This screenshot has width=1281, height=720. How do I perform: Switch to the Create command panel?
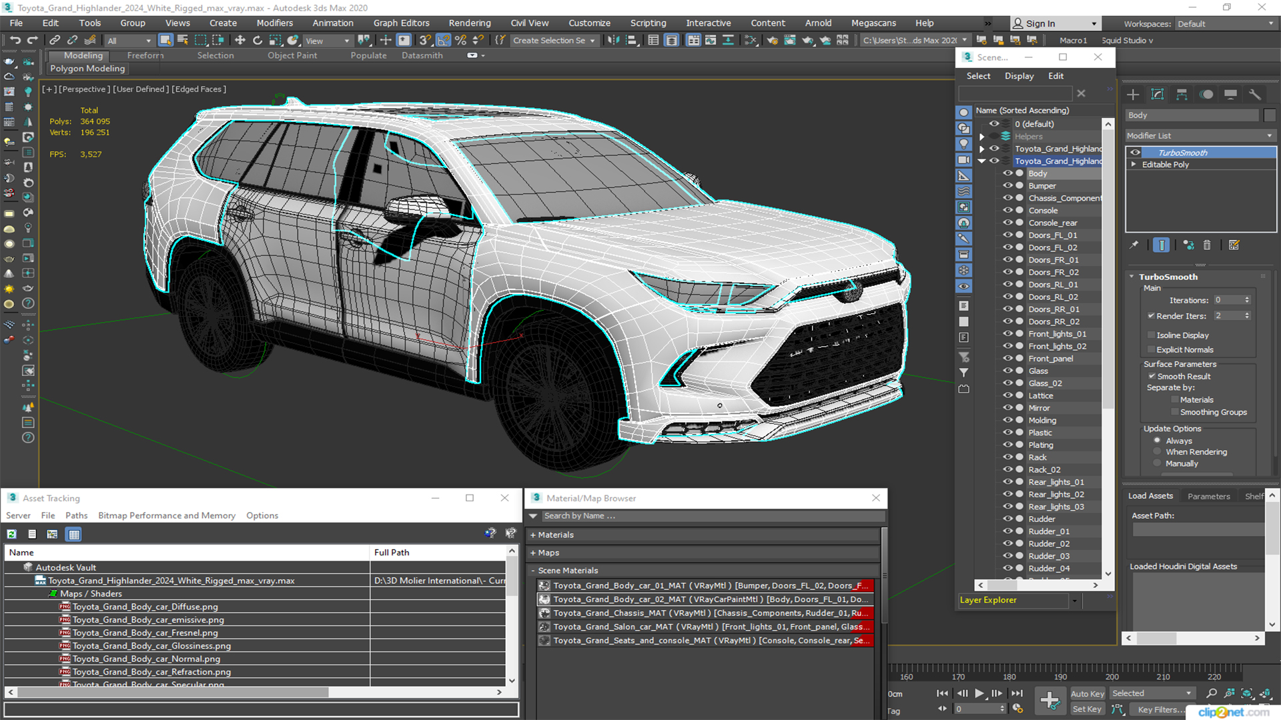(x=1133, y=95)
